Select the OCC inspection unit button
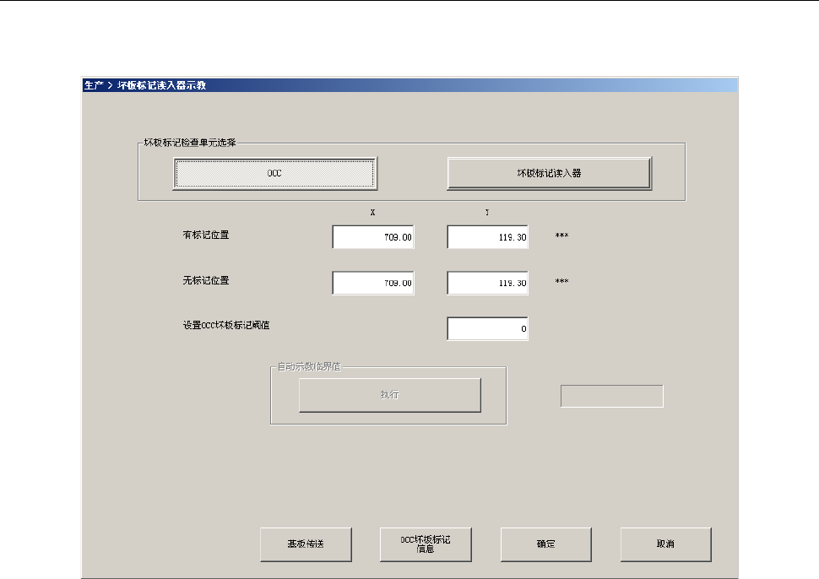This screenshot has width=819, height=579. coord(274,173)
